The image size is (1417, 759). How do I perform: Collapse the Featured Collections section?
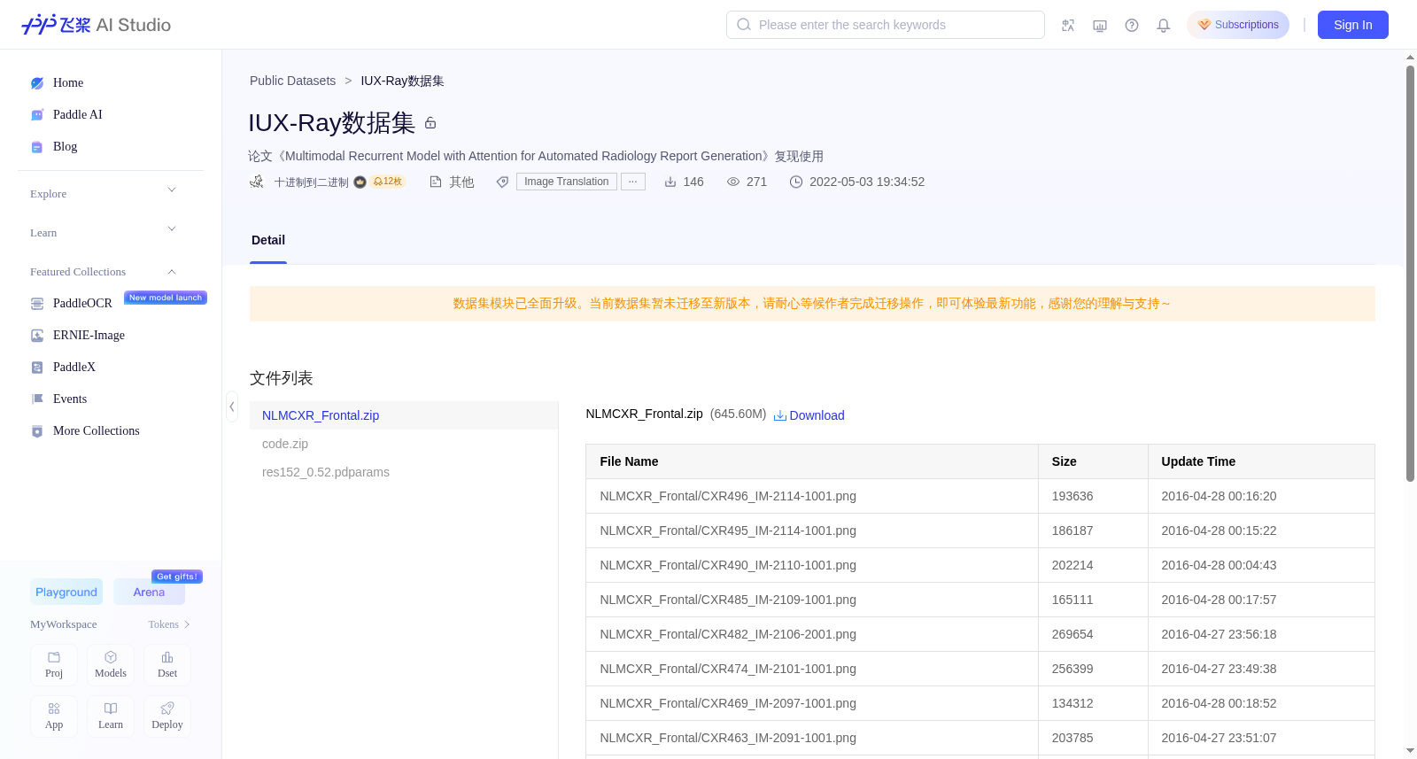(x=172, y=272)
